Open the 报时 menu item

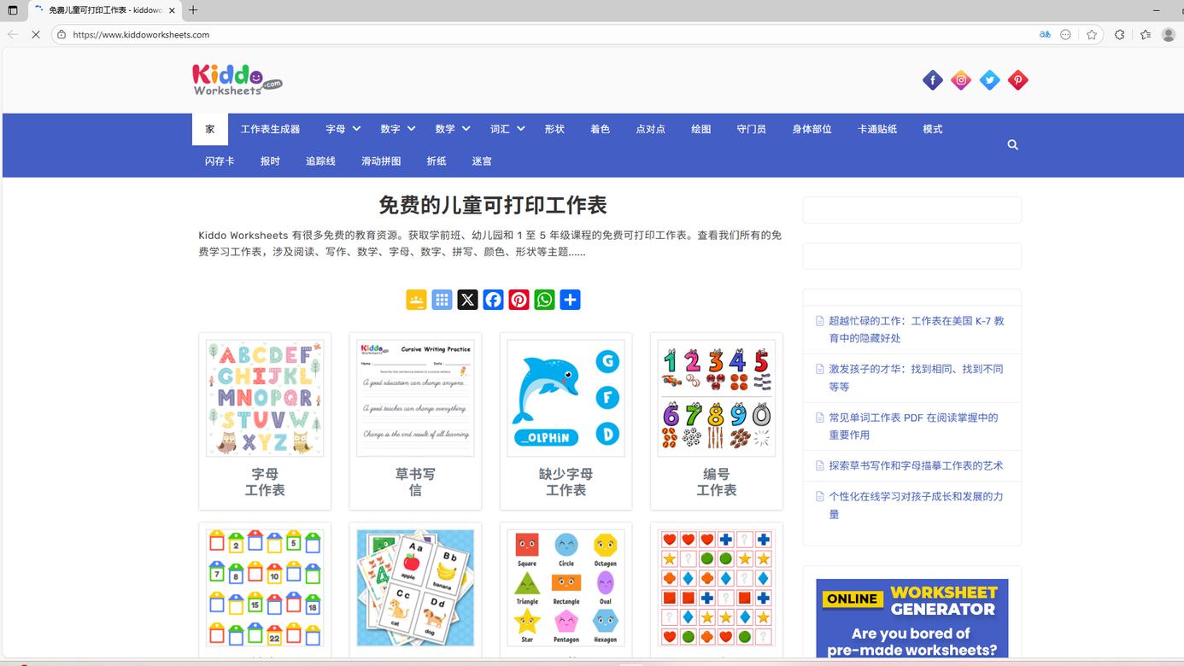point(270,161)
